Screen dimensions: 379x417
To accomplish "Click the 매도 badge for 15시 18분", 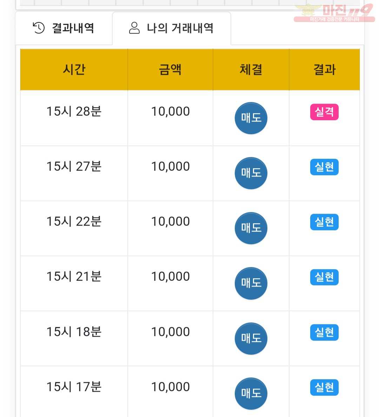I will [x=251, y=339].
